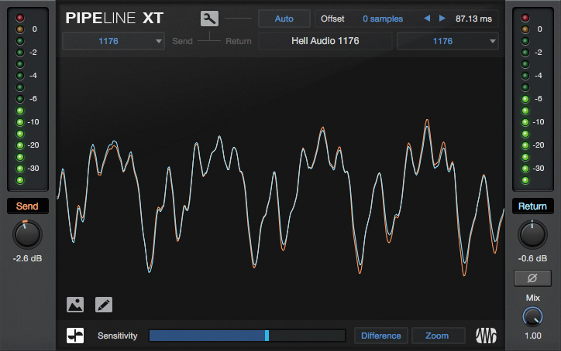Click the PIPELINE XT title
Screen dimensions: 561x351
114,19
